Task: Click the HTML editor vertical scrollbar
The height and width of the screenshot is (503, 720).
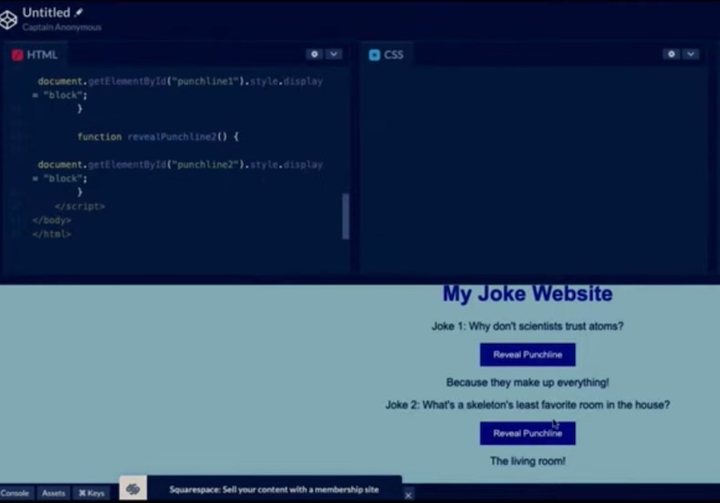Action: coord(346,216)
